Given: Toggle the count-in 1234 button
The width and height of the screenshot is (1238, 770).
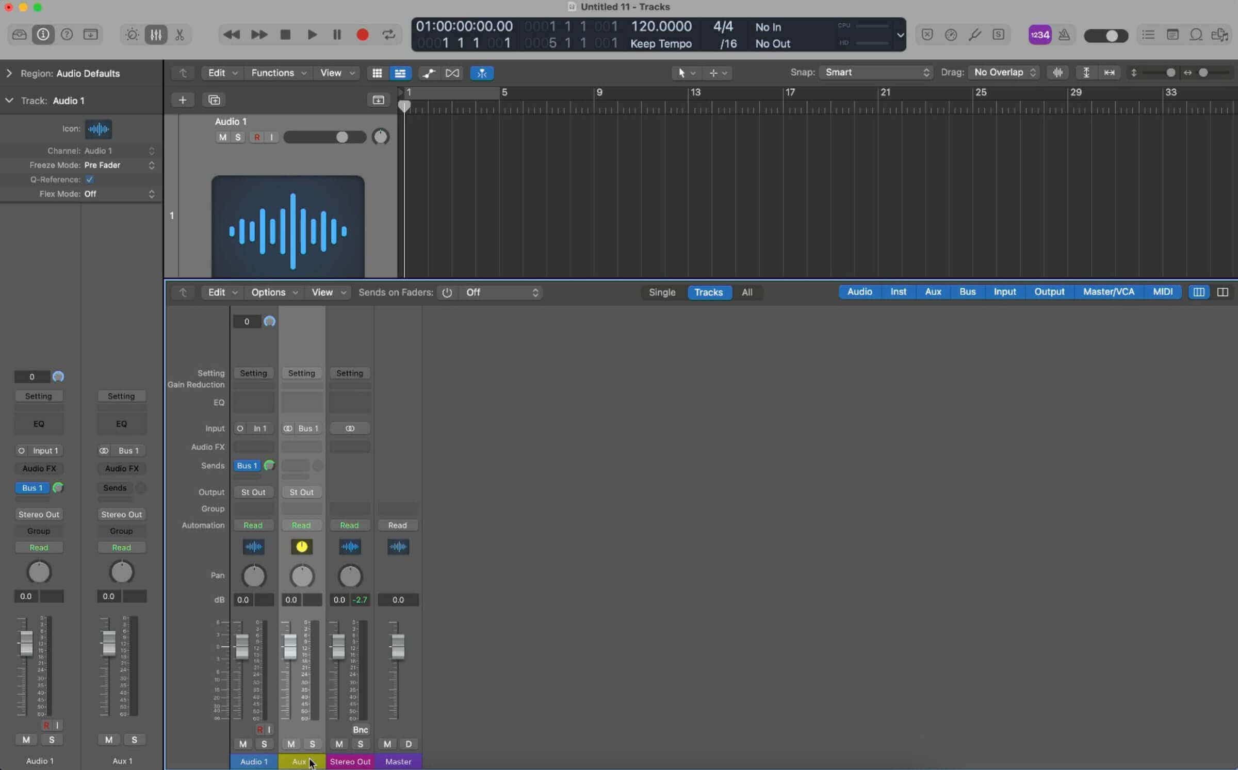Looking at the screenshot, I should click(x=1039, y=35).
